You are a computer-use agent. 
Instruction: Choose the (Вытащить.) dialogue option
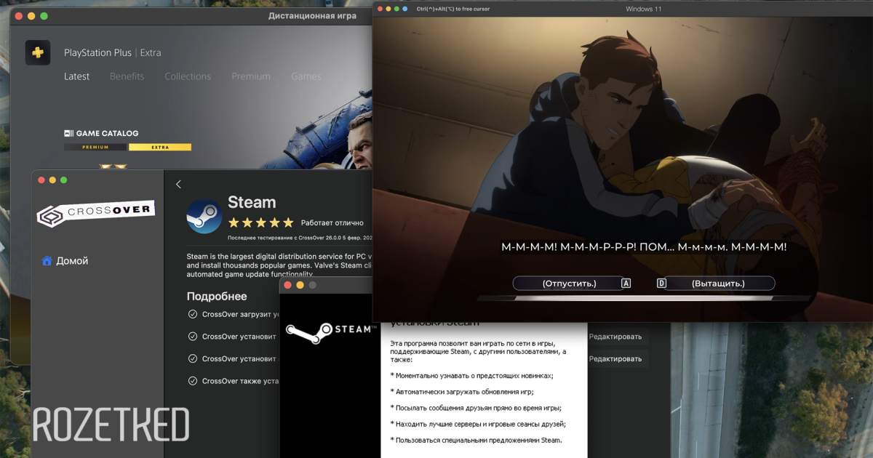click(717, 284)
